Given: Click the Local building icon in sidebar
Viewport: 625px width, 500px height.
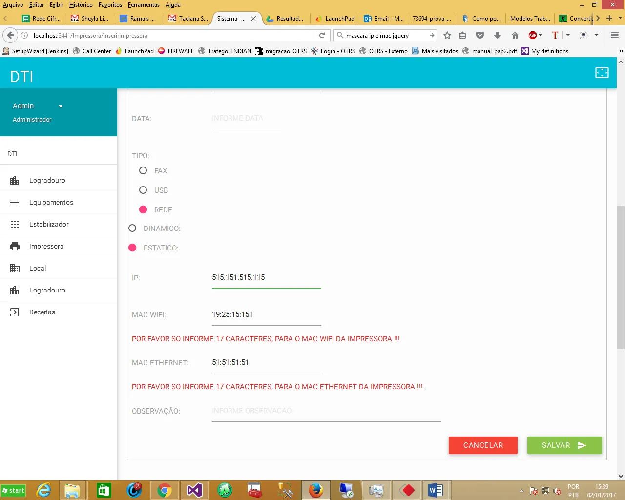Looking at the screenshot, I should coord(15,268).
